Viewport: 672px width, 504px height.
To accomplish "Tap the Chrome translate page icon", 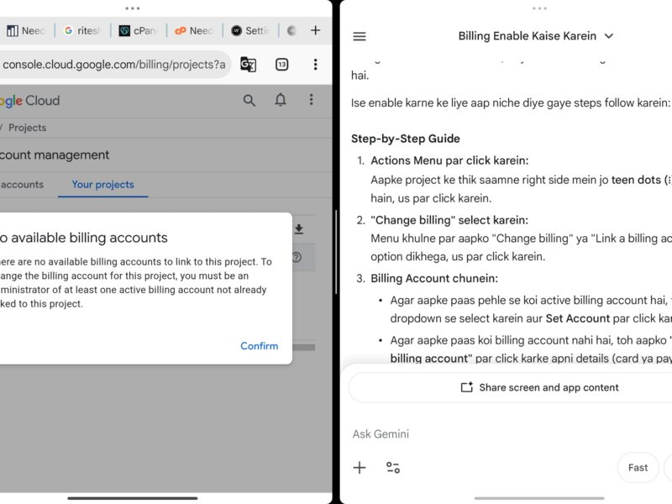I will coord(248,65).
